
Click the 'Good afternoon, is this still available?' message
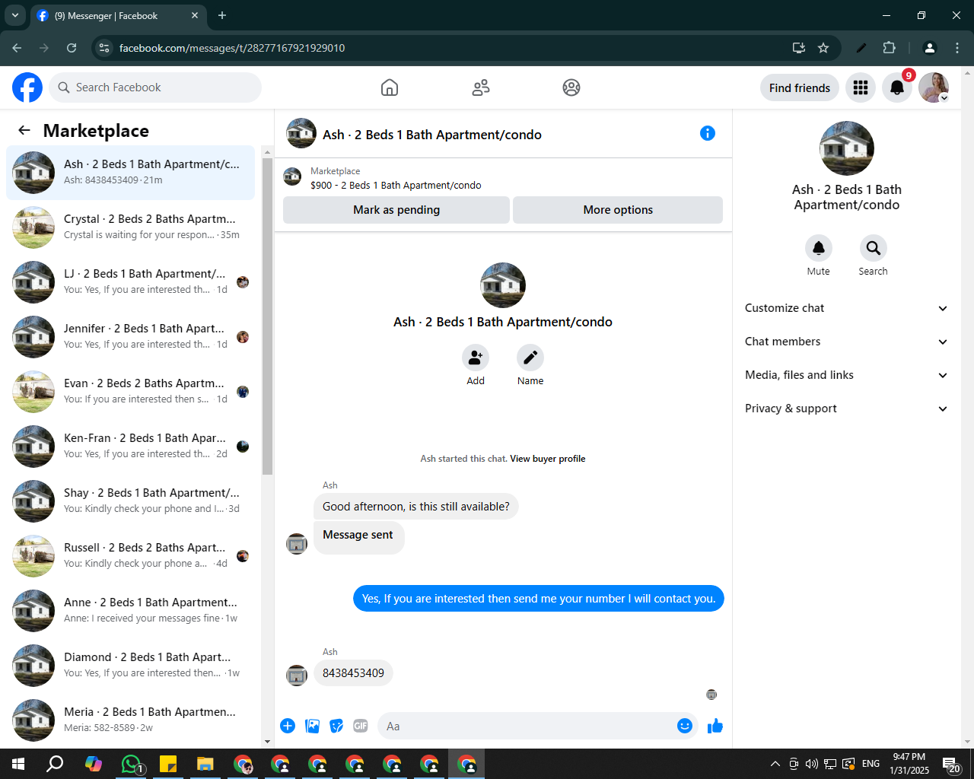(x=416, y=507)
